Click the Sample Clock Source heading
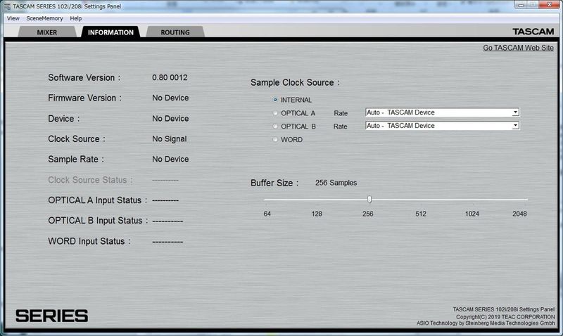Viewport: 563px width, 336px height. (295, 82)
